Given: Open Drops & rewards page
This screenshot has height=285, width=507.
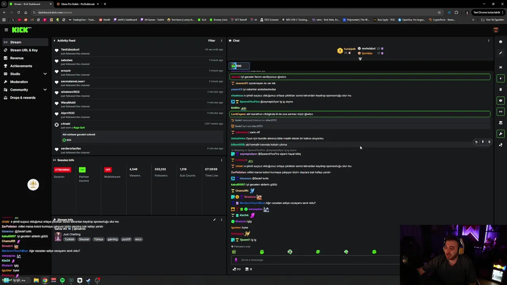Looking at the screenshot, I should tap(25, 97).
